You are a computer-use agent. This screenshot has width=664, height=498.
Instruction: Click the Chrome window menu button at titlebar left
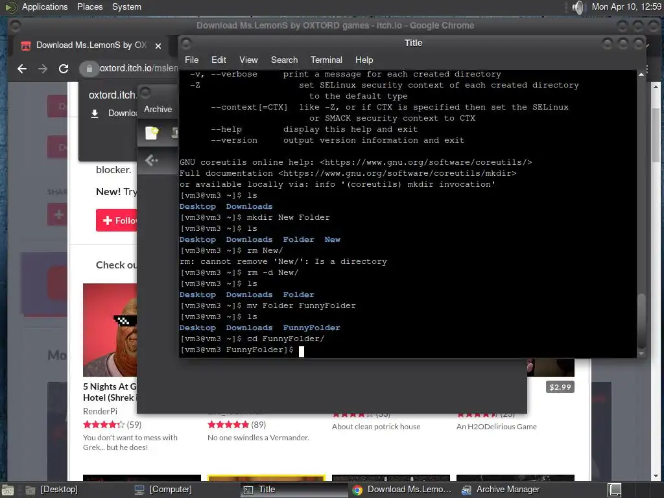[16, 26]
